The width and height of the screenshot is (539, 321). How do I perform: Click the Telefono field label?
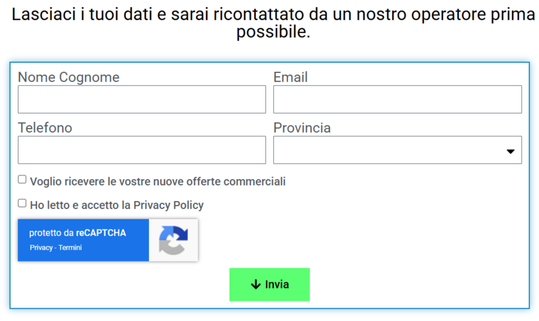point(45,128)
